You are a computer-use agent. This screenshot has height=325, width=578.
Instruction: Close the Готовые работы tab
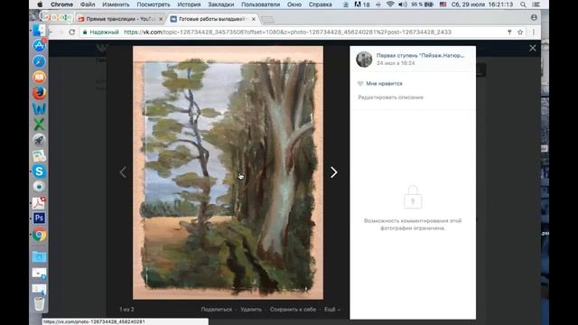[x=253, y=19]
